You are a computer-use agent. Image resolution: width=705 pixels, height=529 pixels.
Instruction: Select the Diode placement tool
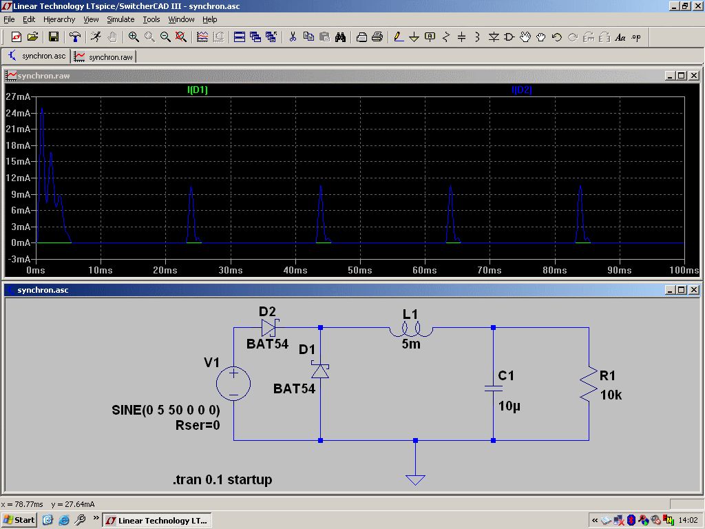[494, 37]
